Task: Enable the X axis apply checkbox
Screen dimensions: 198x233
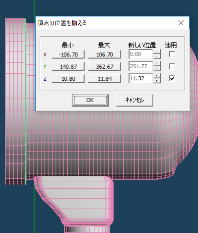Action: [172, 54]
